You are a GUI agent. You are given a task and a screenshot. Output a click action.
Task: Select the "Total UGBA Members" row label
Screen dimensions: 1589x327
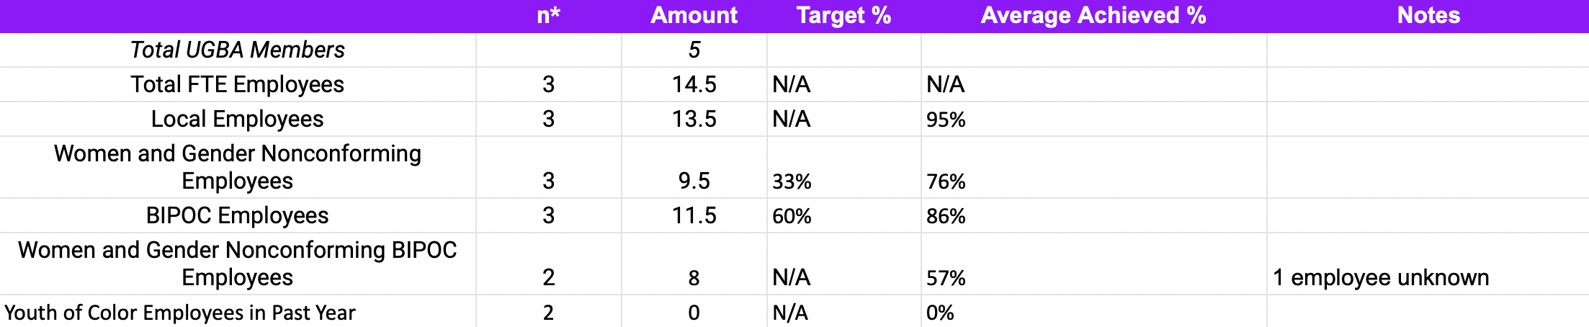click(237, 50)
